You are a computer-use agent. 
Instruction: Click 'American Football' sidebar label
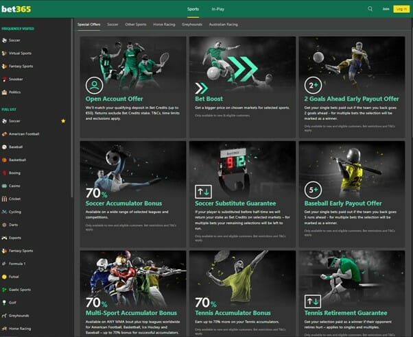(24, 134)
